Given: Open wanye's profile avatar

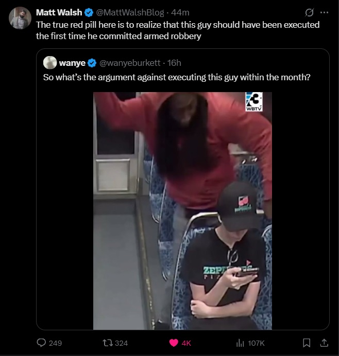Looking at the screenshot, I should tap(50, 62).
